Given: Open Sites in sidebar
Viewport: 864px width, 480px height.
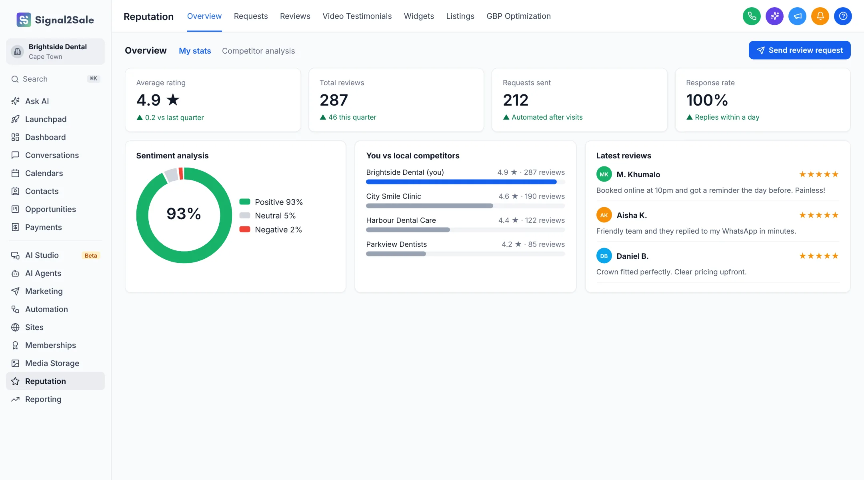Looking at the screenshot, I should pyautogui.click(x=55, y=327).
